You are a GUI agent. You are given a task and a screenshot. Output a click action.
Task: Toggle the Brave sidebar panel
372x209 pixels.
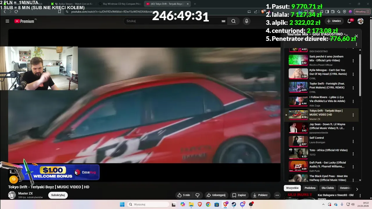(327, 12)
